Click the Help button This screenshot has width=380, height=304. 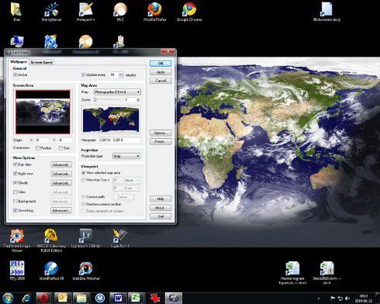tap(161, 199)
